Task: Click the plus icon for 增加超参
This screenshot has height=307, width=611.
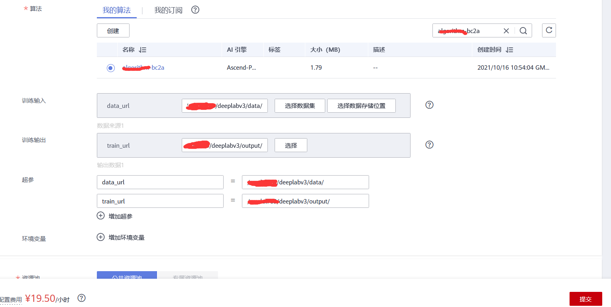Action: [101, 216]
